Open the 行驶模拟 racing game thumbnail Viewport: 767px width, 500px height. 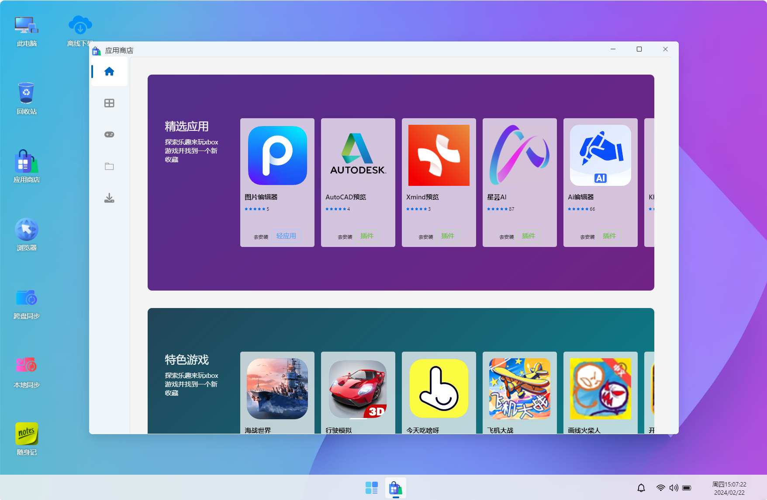point(358,389)
